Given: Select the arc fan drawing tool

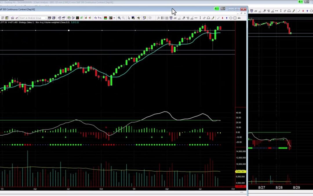Looking at the screenshot, I should click(x=208, y=18).
